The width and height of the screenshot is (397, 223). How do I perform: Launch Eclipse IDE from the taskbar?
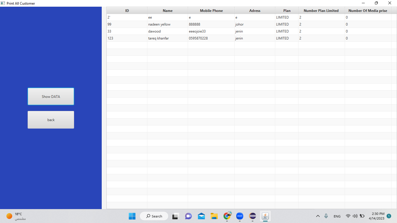[x=253, y=216]
